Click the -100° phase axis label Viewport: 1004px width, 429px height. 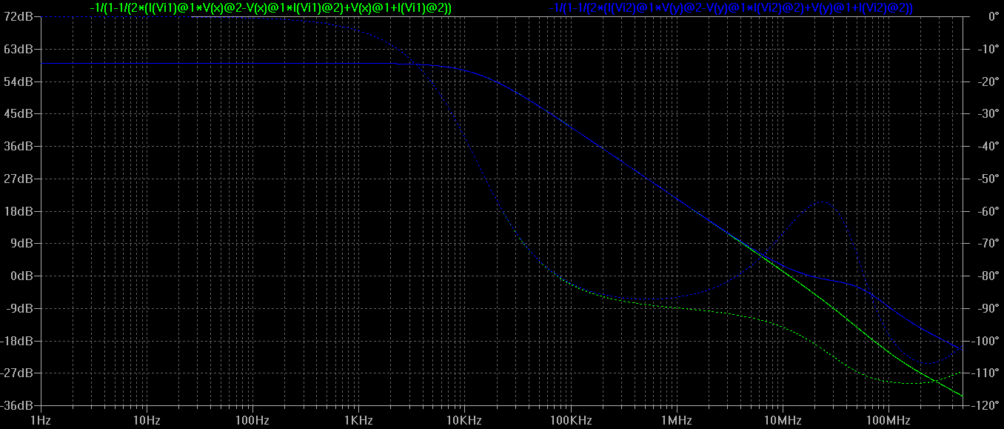(985, 341)
